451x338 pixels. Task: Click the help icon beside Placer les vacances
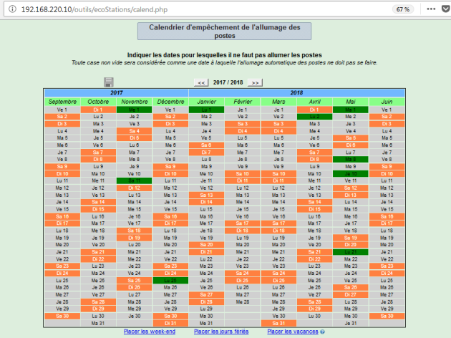point(323,332)
